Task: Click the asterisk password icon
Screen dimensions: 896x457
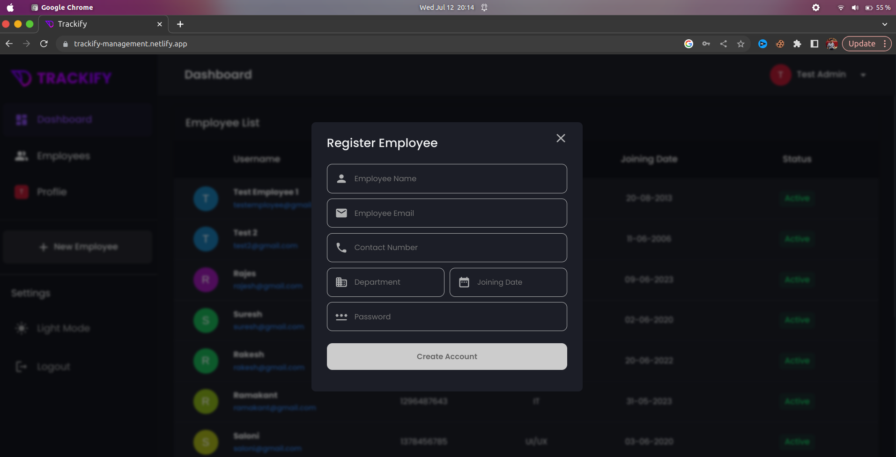Action: (341, 317)
